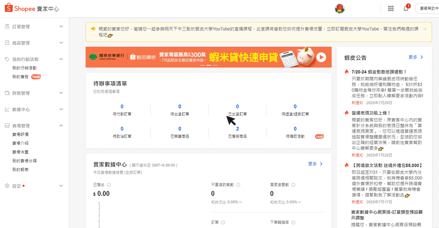The image size is (439, 228).
Task: Open 我的廣告 in the sidebar
Action: 20,77
